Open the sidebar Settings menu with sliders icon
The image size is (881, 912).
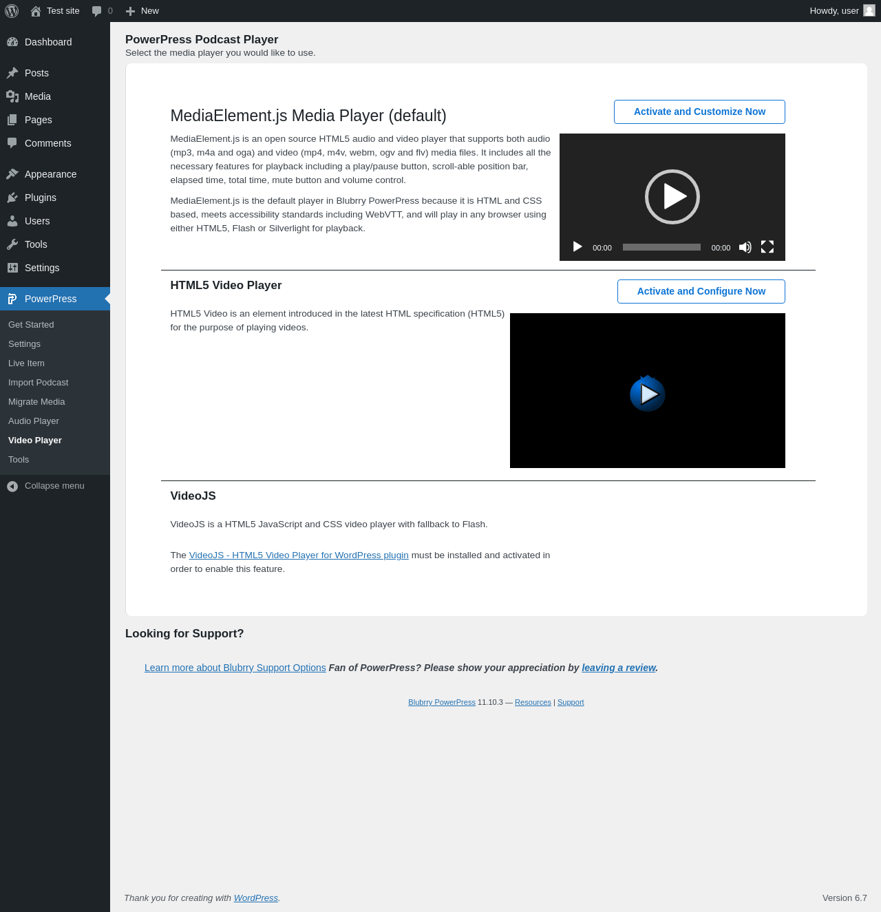point(55,268)
